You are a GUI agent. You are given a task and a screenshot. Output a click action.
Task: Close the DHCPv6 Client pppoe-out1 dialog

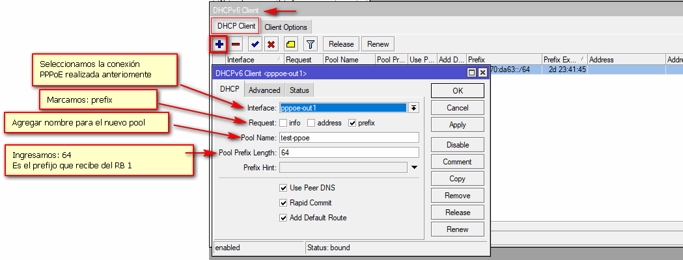tap(482, 73)
